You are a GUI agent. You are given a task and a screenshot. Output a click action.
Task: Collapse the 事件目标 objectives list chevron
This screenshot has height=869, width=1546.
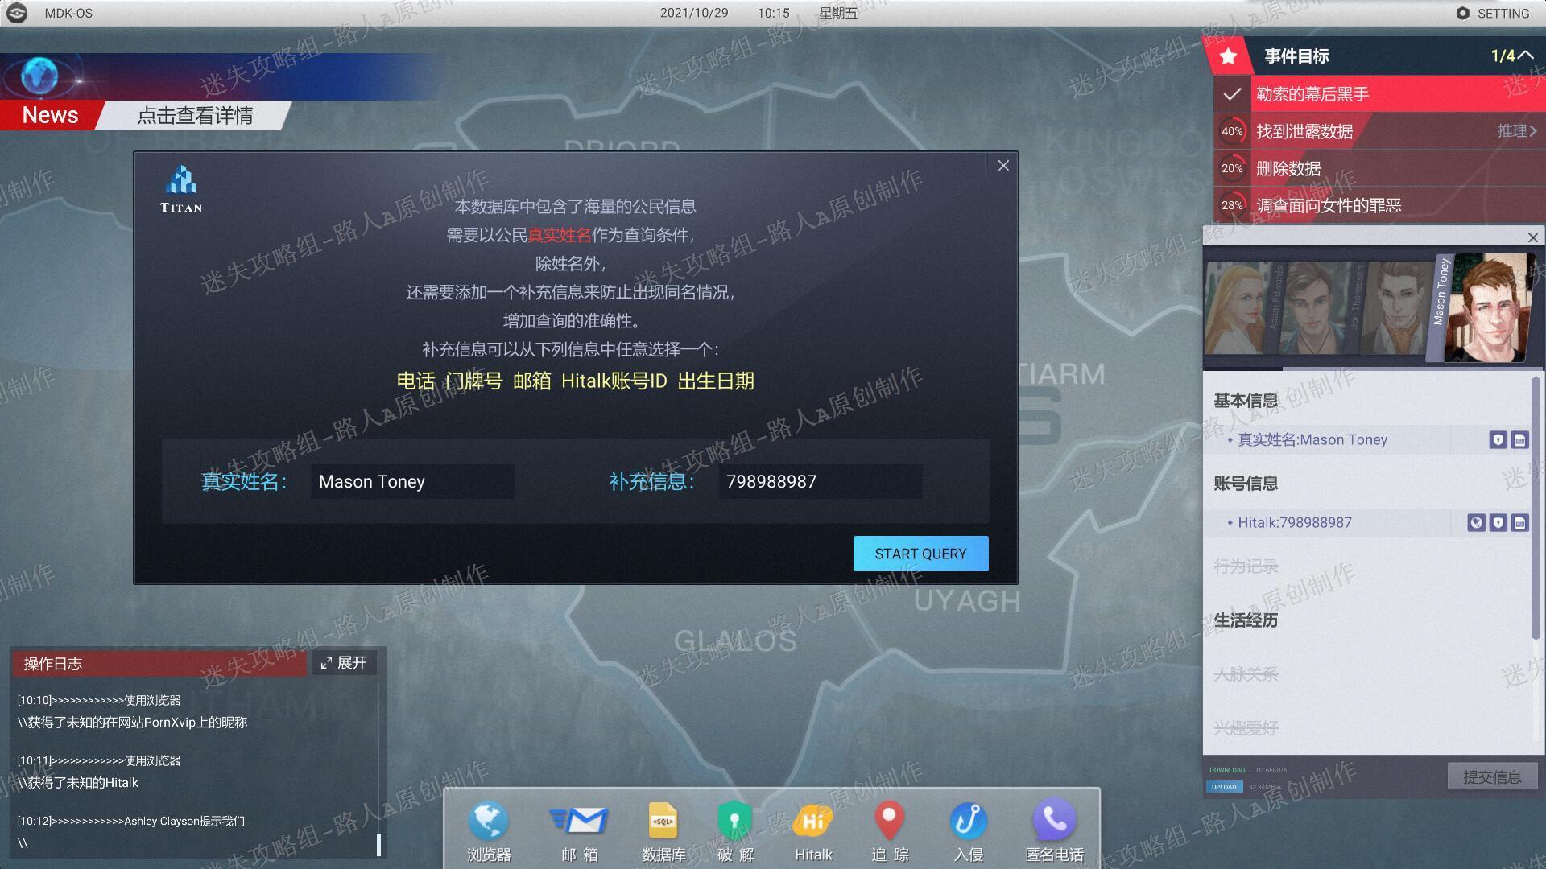[1525, 56]
